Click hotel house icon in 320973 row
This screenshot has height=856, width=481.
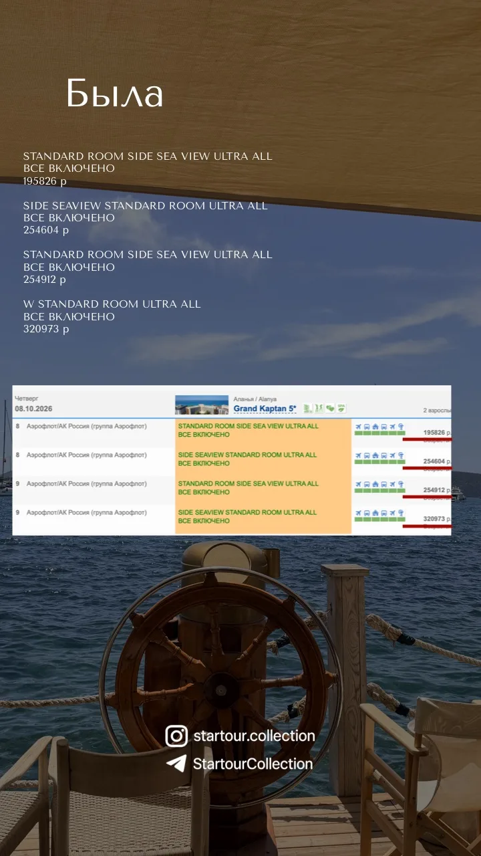coord(375,513)
